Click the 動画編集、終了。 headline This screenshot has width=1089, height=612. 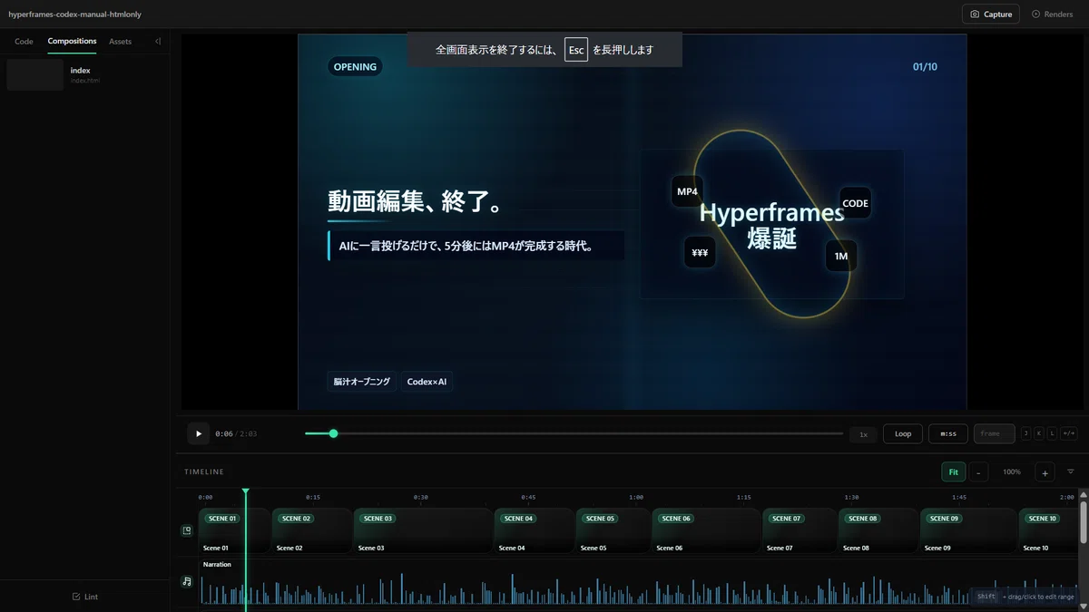pyautogui.click(x=416, y=201)
